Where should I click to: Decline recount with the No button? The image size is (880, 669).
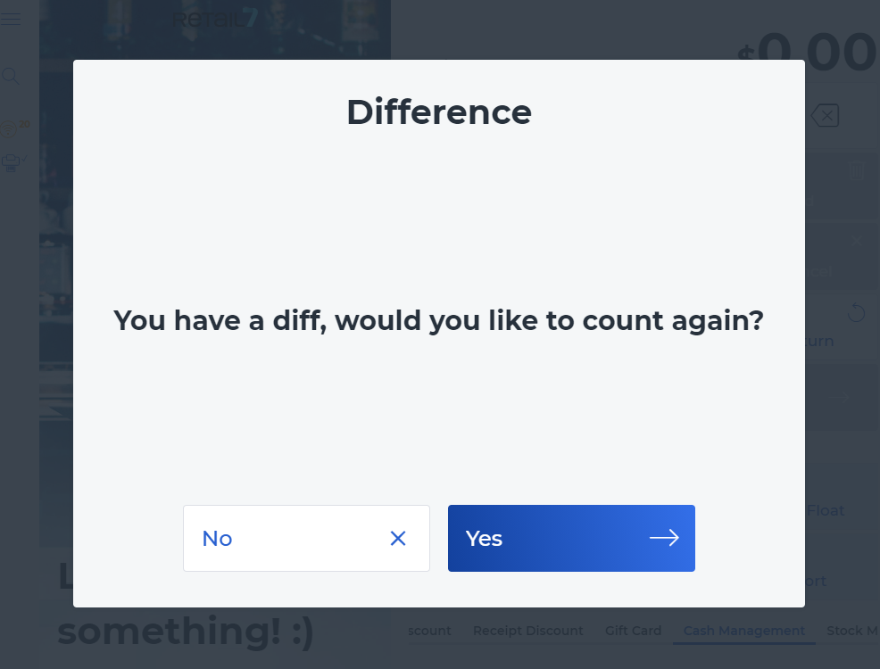[x=306, y=539]
